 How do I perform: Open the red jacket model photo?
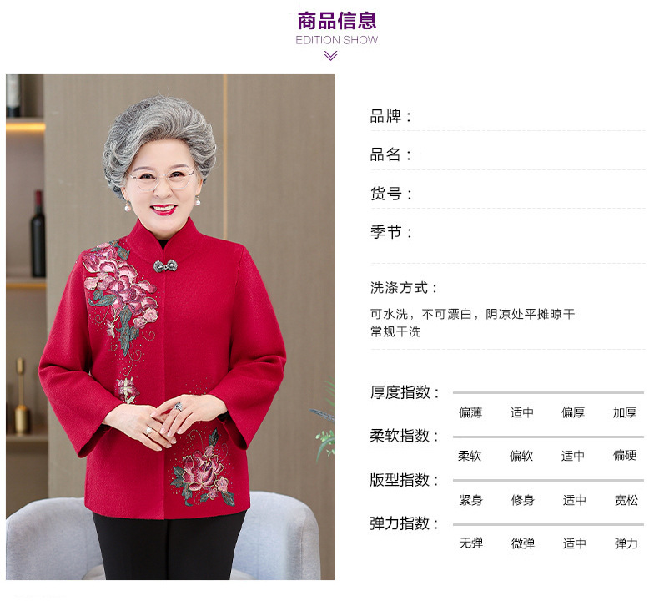click(x=170, y=327)
